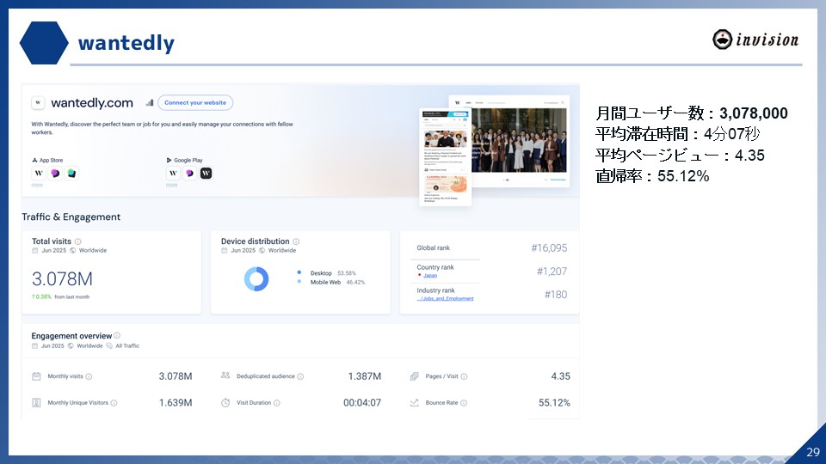
Task: Click the Visit Duration clock icon
Action: tap(225, 402)
